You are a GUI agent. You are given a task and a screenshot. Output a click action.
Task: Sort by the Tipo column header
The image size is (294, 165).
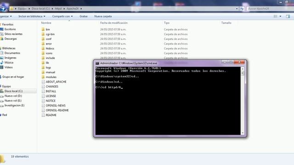pos(167,23)
